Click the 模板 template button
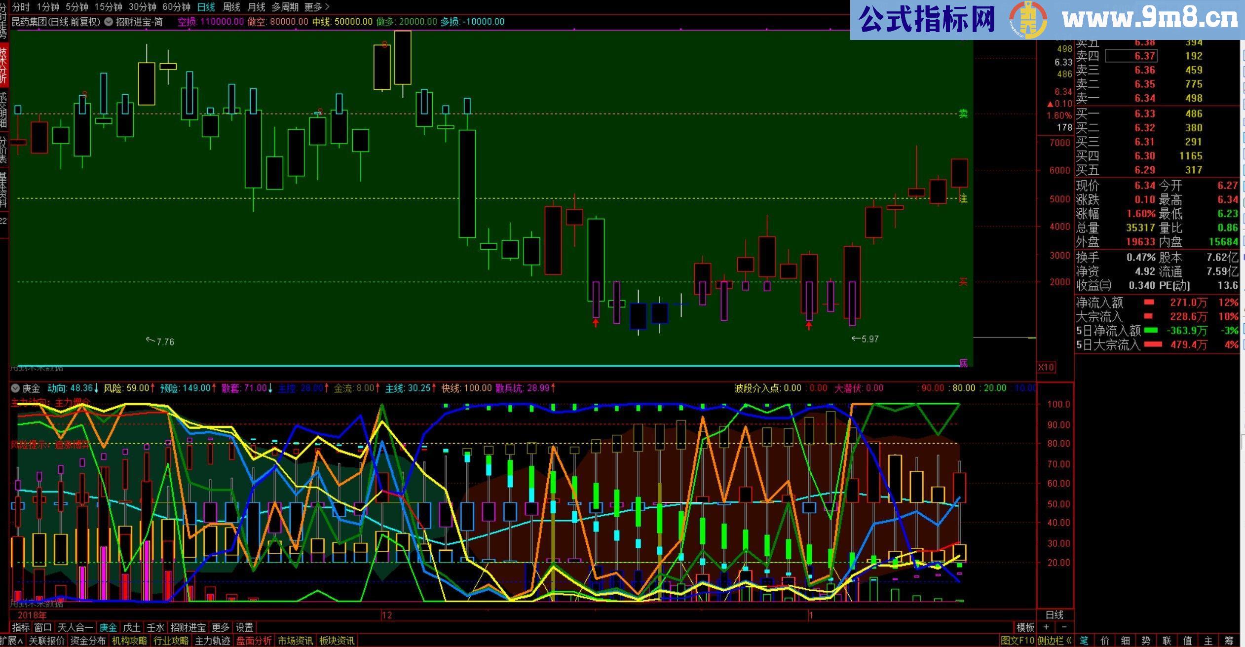 tap(1025, 627)
